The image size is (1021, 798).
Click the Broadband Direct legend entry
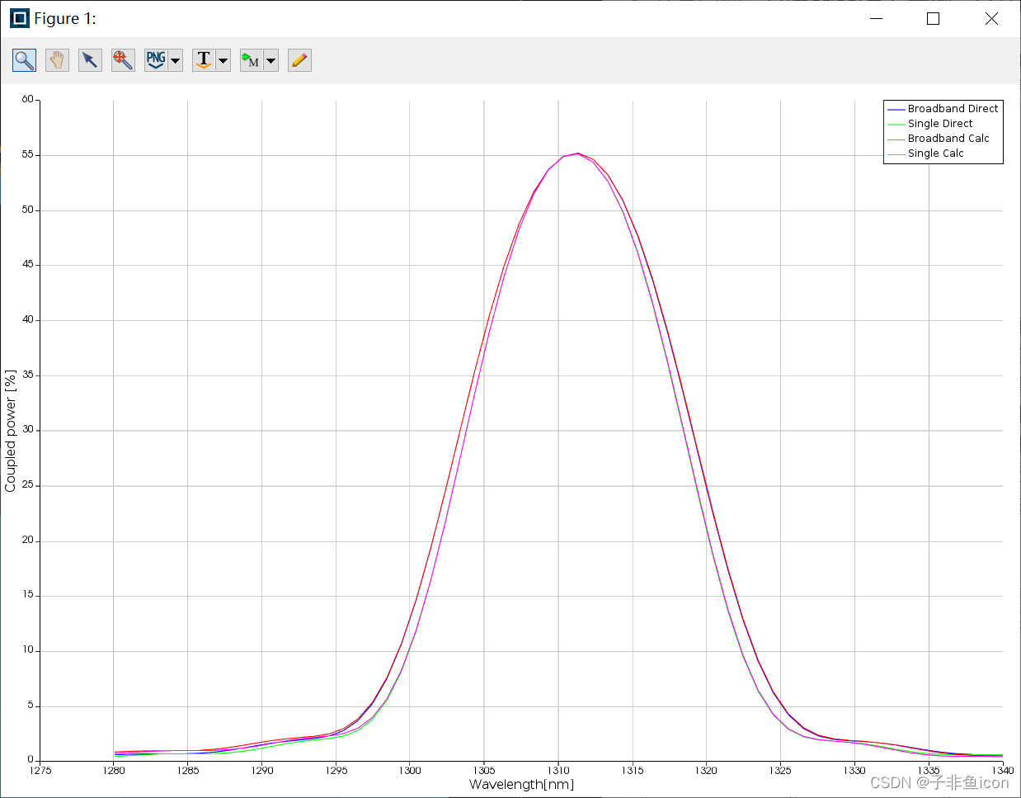(953, 109)
